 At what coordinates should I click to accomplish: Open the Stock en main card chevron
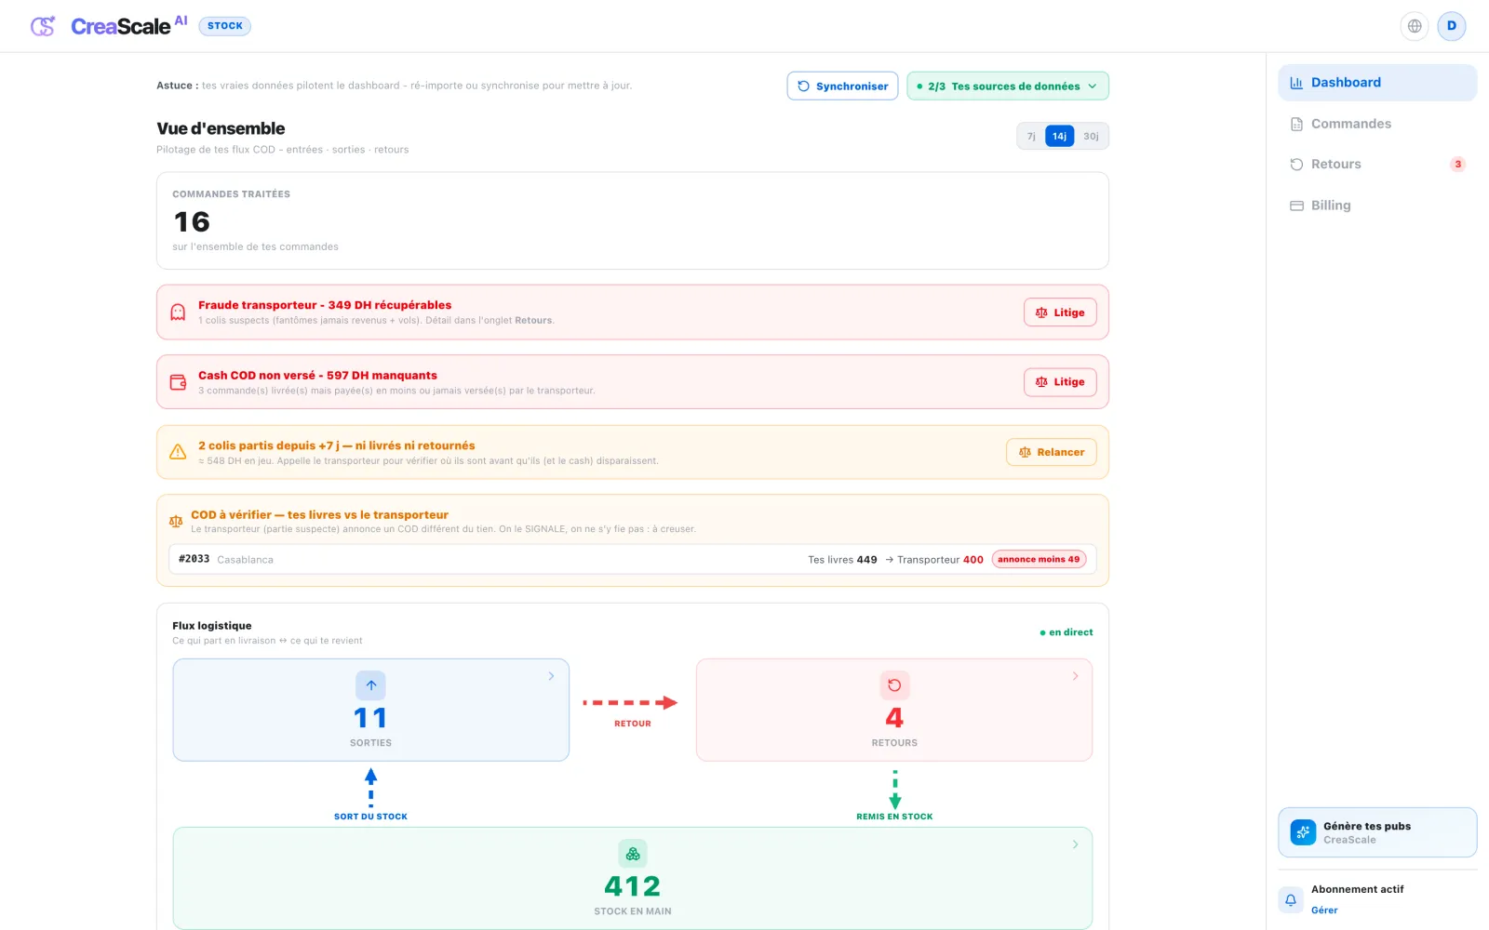(1075, 844)
